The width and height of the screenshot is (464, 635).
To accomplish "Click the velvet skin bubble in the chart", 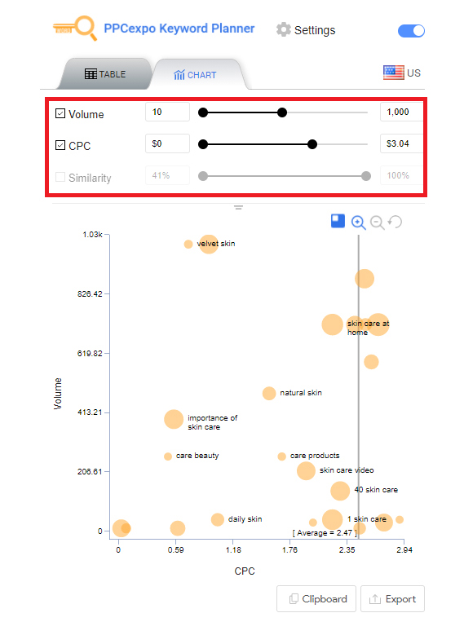I will [209, 245].
